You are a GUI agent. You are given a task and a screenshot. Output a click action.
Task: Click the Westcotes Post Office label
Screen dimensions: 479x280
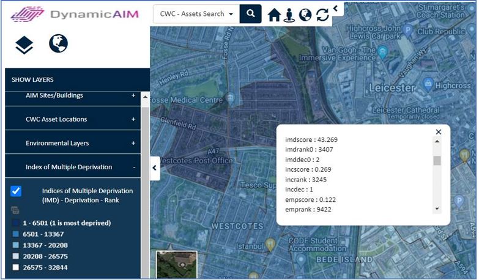pyautogui.click(x=196, y=161)
